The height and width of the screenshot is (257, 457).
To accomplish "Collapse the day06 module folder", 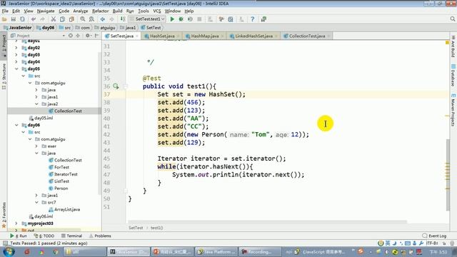I will click(16, 125).
